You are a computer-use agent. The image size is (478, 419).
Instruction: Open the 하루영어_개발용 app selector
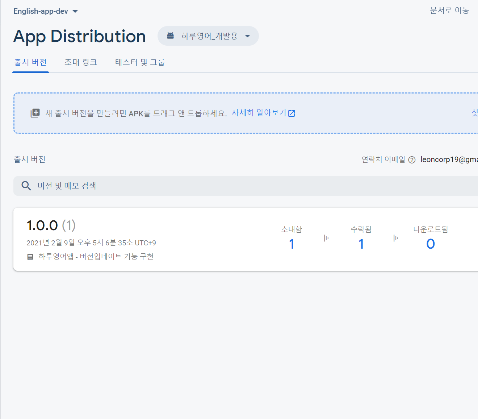pos(208,36)
